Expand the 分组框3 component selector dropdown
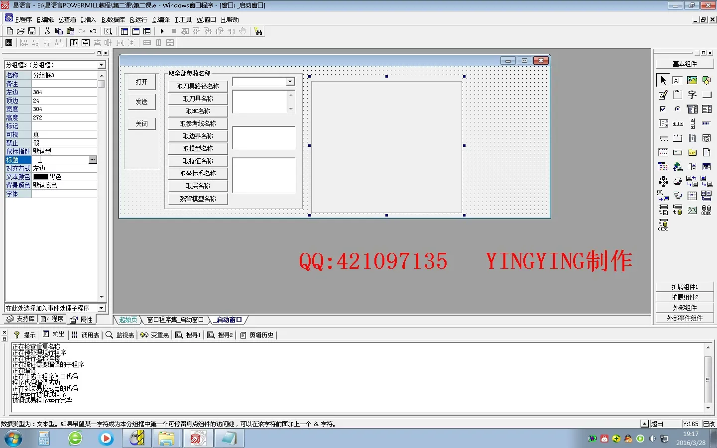Image resolution: width=717 pixels, height=448 pixels. tap(101, 65)
